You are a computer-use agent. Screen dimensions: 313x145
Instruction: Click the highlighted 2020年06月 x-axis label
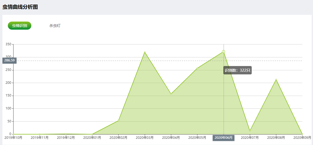224,138
